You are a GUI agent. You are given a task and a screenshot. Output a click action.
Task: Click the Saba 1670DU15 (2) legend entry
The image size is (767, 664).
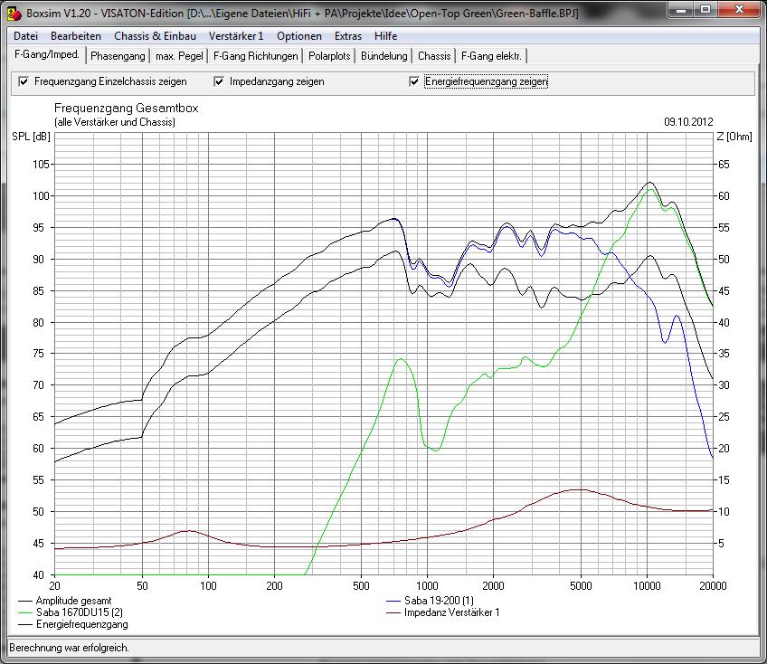coord(71,612)
